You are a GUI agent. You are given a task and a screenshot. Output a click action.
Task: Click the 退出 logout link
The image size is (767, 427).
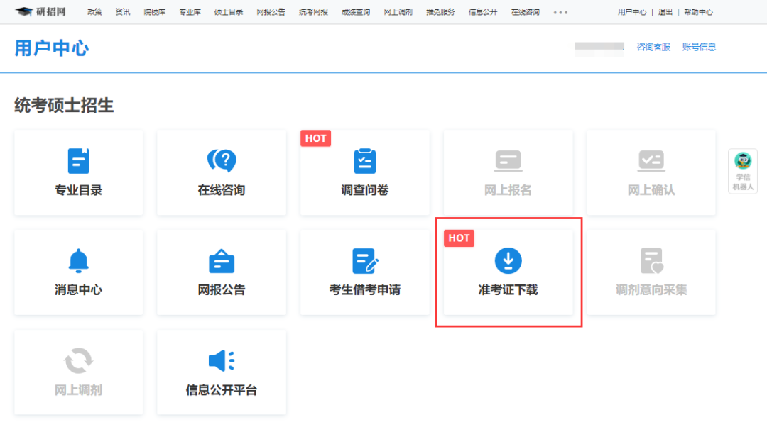665,12
